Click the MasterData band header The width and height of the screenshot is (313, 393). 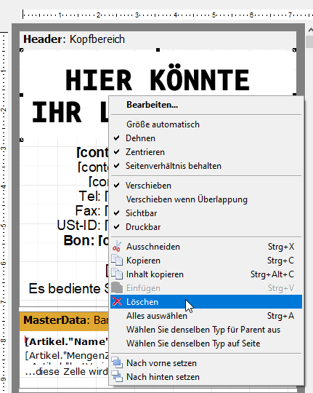click(x=65, y=320)
